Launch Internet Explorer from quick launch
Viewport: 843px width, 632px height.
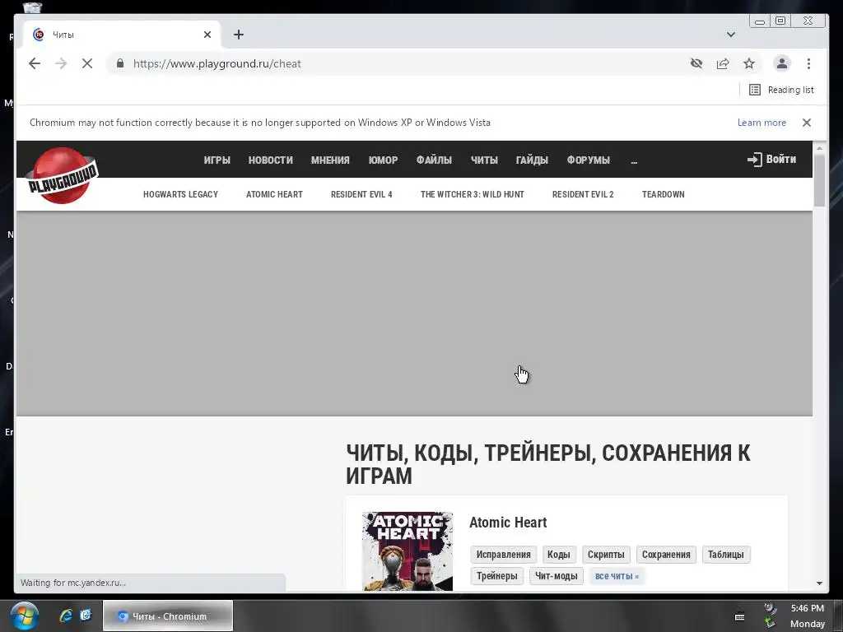tap(66, 616)
